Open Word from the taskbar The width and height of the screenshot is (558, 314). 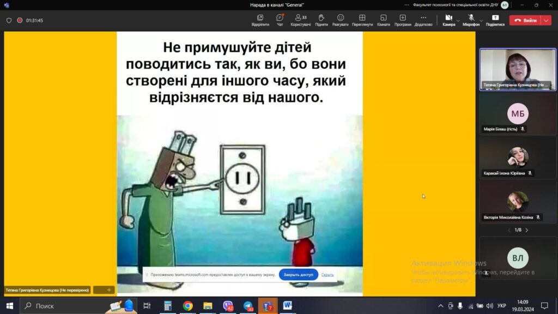(x=288, y=306)
